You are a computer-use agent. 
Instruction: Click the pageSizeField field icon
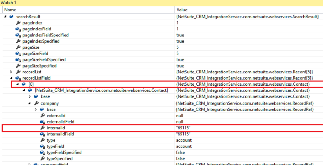pos(18,54)
